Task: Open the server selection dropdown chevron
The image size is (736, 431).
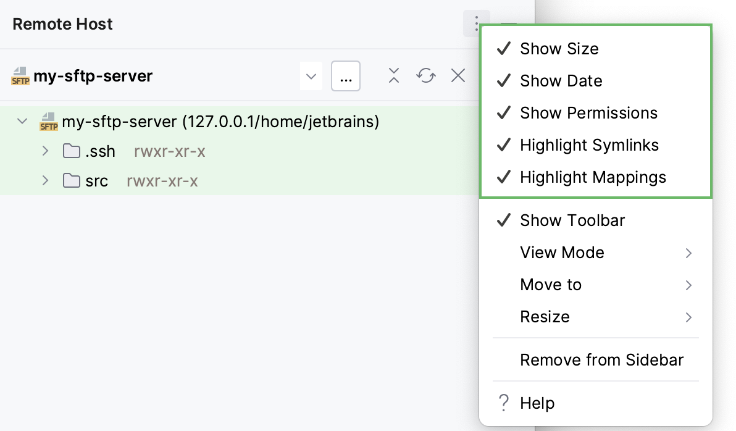Action: [311, 75]
